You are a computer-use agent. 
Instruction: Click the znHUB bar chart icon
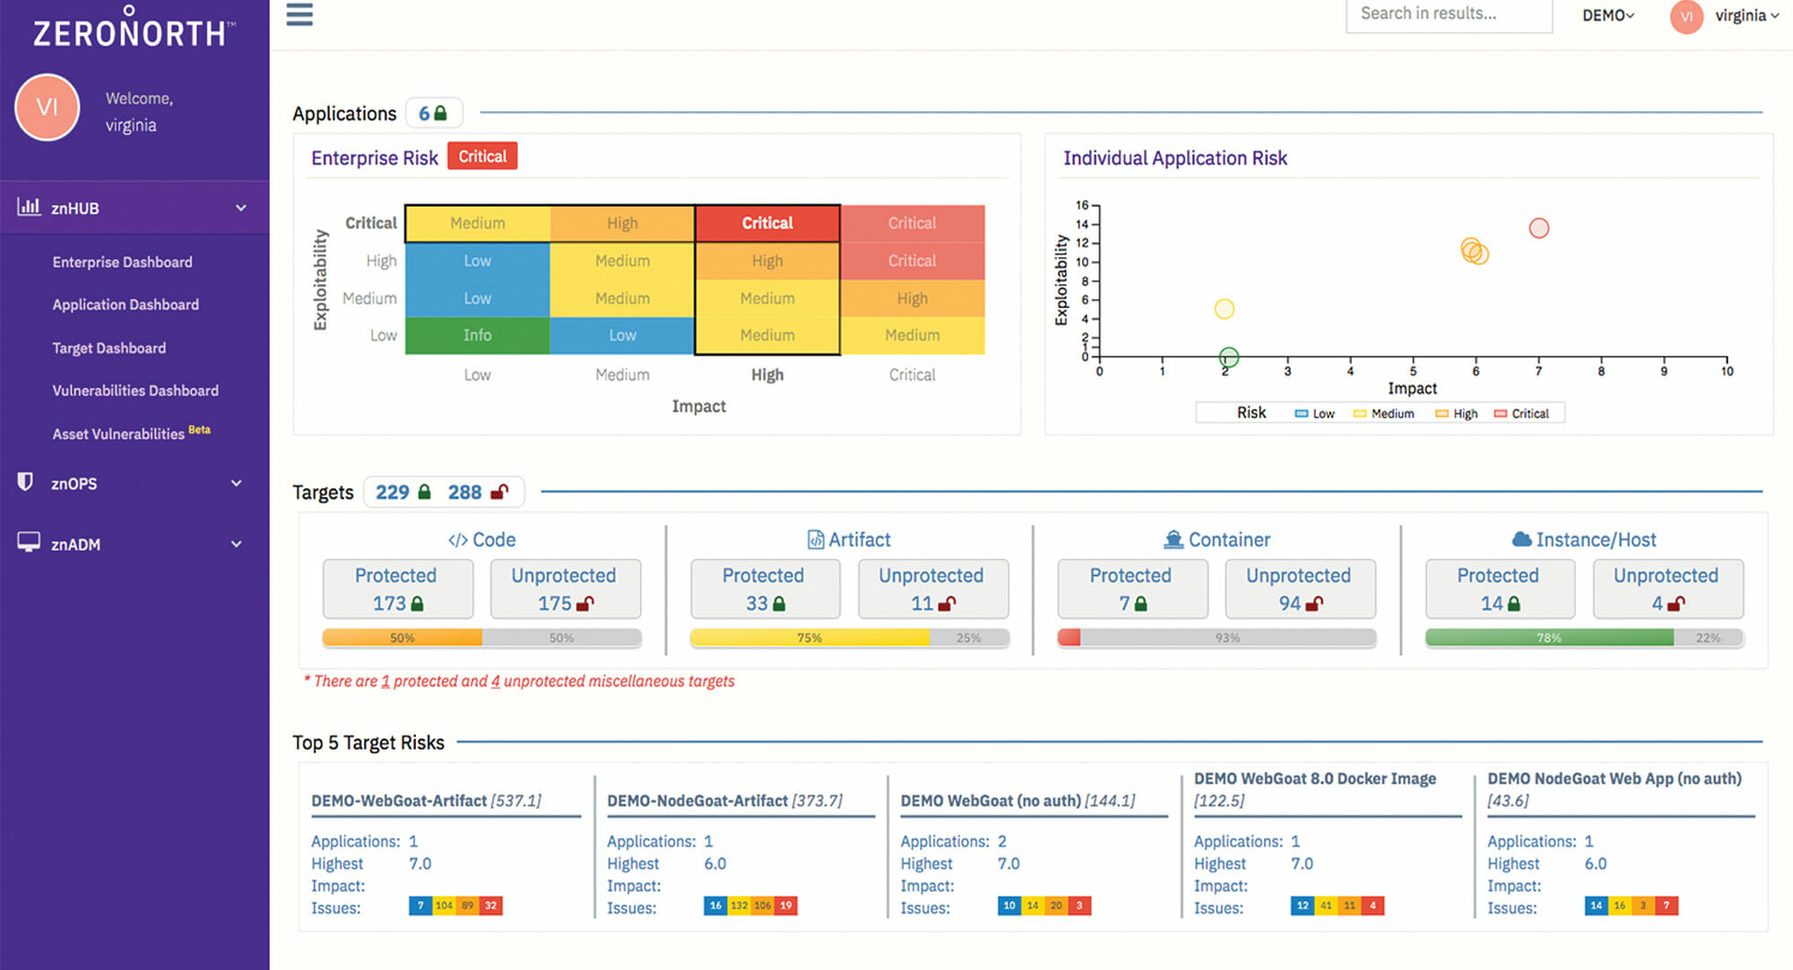click(x=29, y=207)
